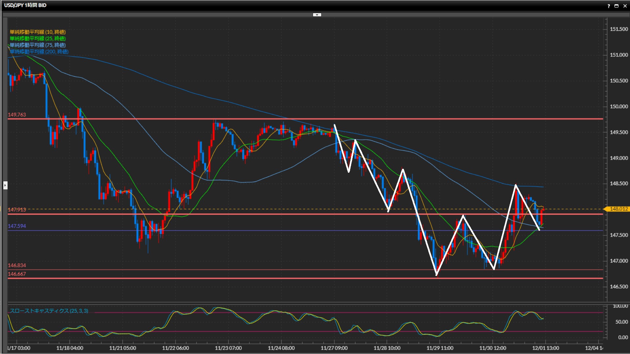Maximize the USD/JPY chart window

[617, 6]
